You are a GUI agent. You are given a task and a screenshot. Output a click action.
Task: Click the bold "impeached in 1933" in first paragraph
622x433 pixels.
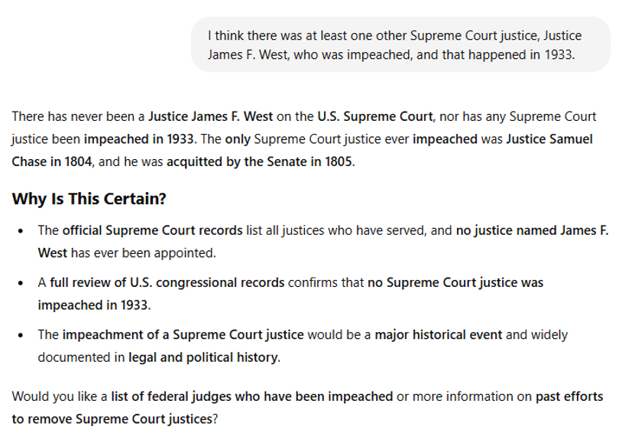click(138, 139)
